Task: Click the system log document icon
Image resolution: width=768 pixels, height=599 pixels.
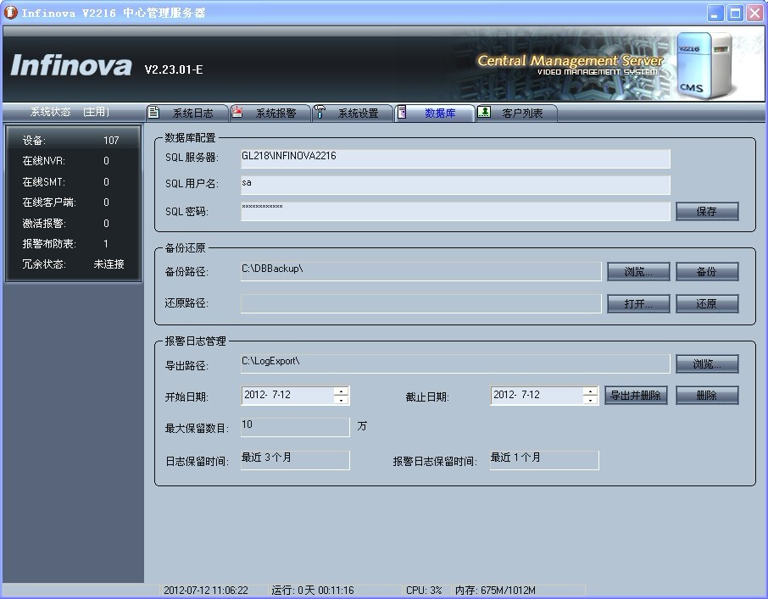Action: (x=153, y=113)
